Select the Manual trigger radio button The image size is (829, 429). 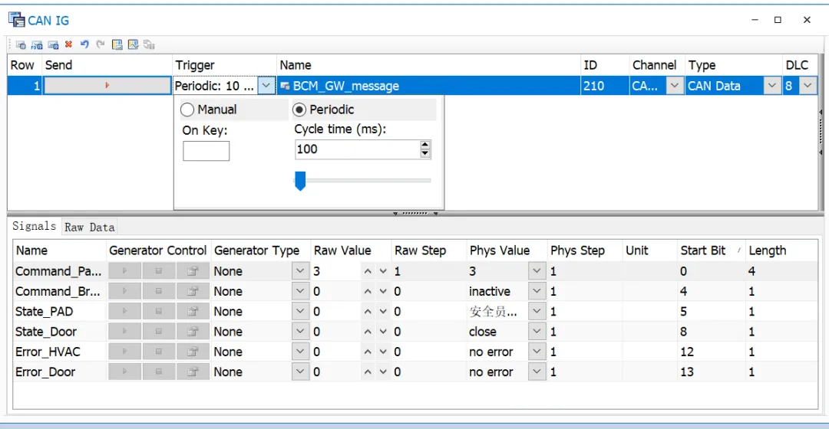[187, 110]
